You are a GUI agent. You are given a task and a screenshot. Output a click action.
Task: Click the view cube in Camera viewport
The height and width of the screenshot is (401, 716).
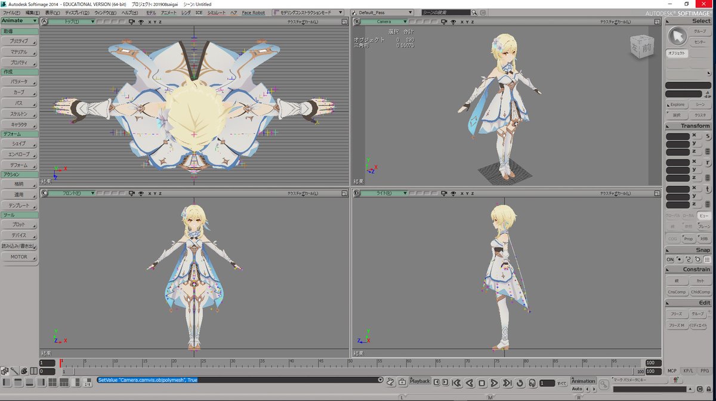[643, 47]
